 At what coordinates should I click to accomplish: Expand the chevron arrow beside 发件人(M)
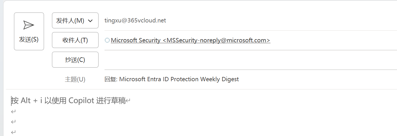91,20
